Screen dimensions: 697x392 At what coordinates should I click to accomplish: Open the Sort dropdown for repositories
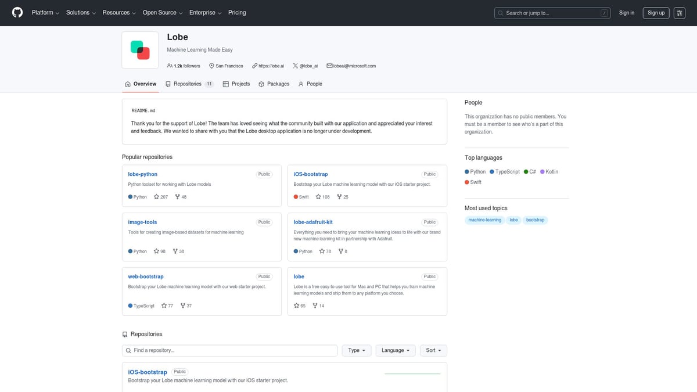(x=433, y=351)
